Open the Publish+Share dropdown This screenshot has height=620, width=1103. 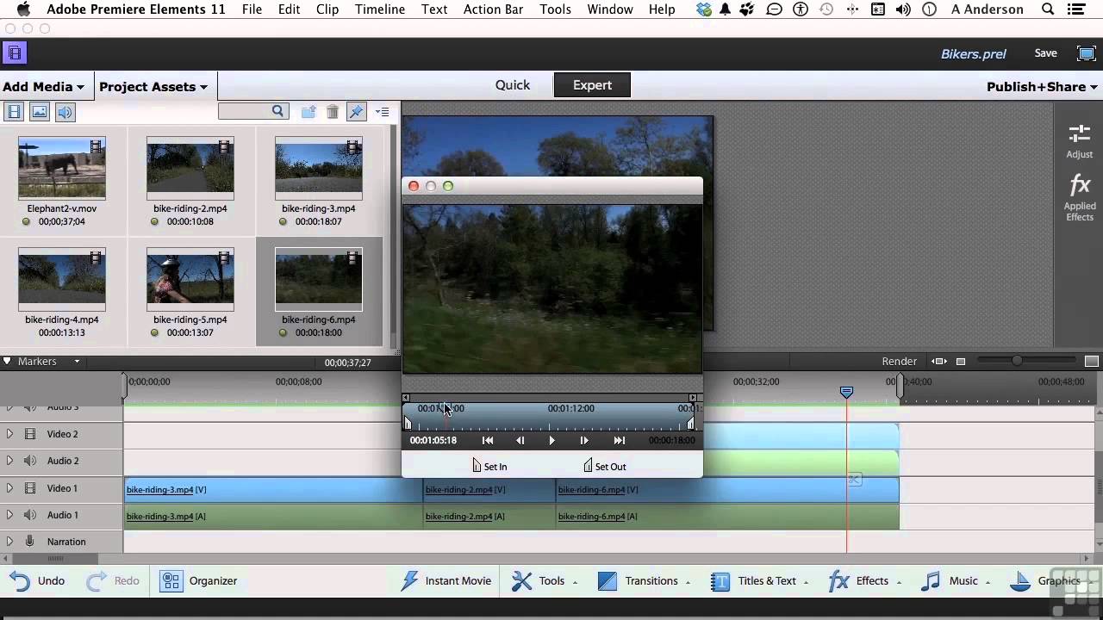coord(1042,86)
